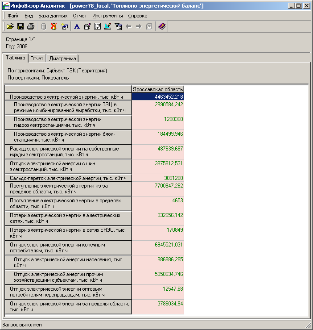
Task: Select row header Отпуск прочим хозяйствующим субъектам
Action: 68,277
